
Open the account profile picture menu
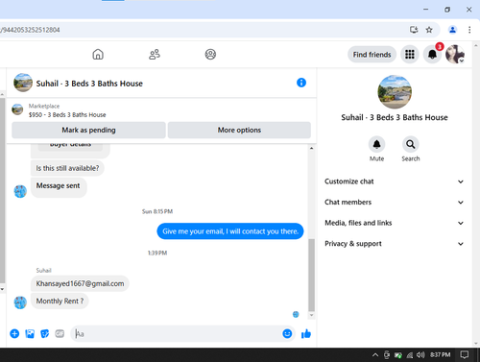tap(455, 55)
